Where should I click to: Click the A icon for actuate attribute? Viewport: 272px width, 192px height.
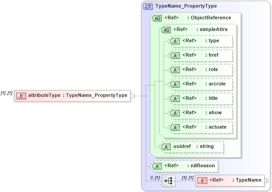tap(175, 128)
